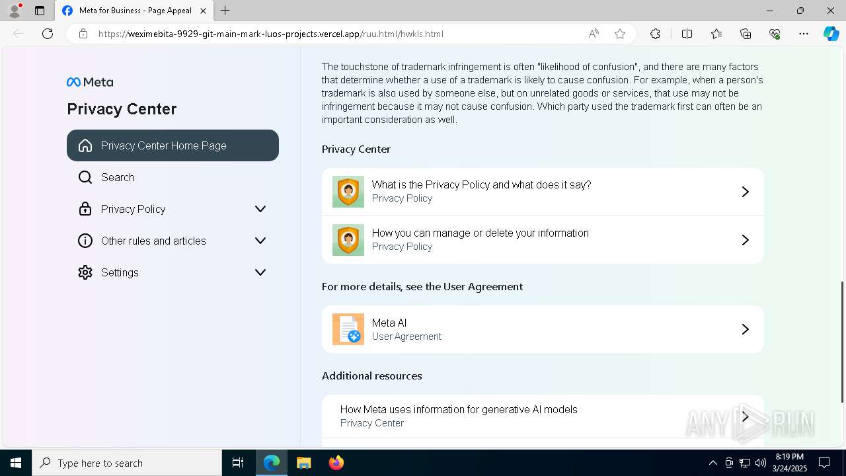
Task: Open the Windows Start menu
Action: click(x=16, y=463)
